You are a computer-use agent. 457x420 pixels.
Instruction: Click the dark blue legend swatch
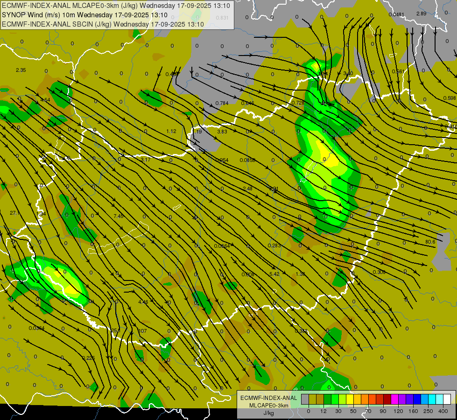point(417,399)
